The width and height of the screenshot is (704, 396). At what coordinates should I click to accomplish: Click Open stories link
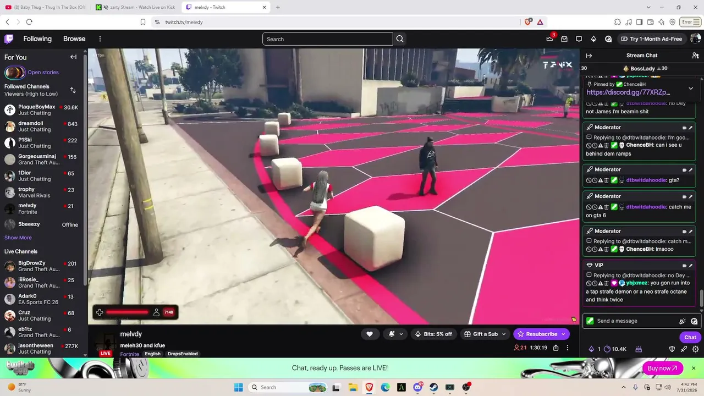(43, 72)
